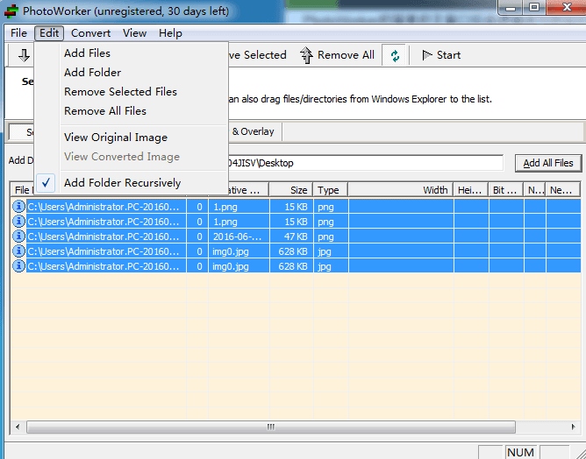Select Remove Selected Files menu entry
Screen dimensions: 586x459
(120, 92)
